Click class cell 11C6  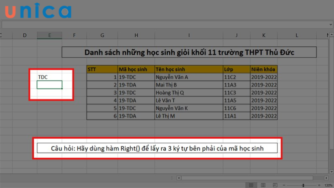coord(236,108)
